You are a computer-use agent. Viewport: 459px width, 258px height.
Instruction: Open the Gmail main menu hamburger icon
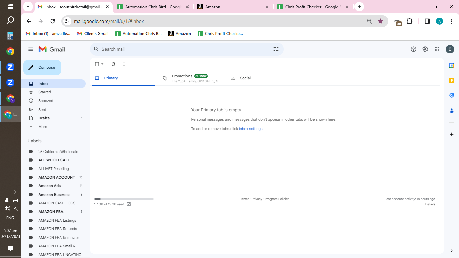pos(31,49)
